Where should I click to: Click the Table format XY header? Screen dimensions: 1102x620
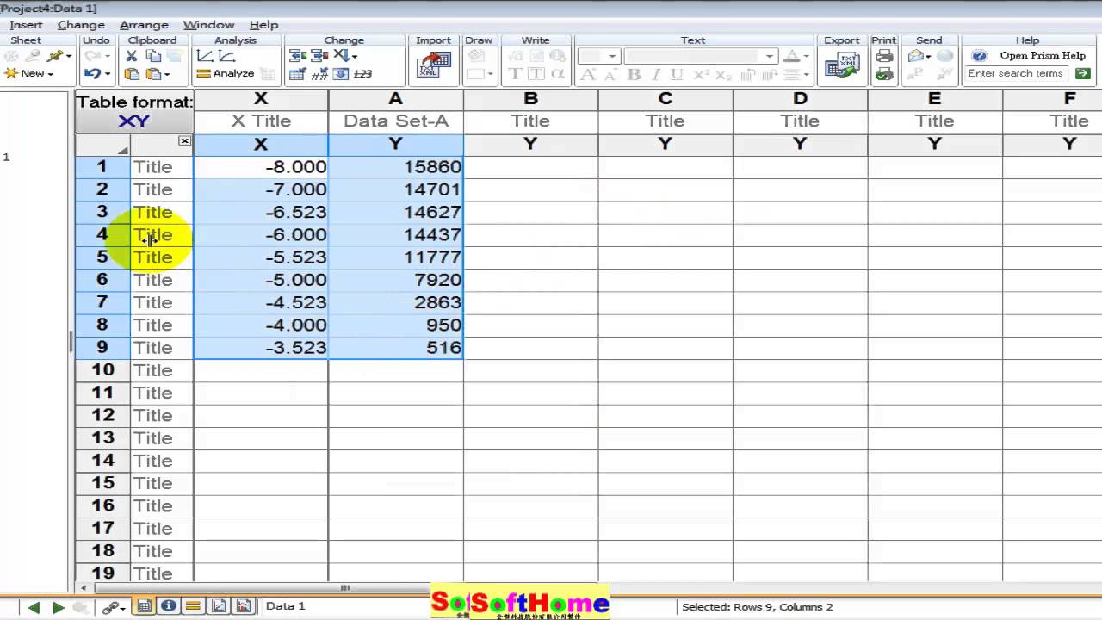(134, 112)
